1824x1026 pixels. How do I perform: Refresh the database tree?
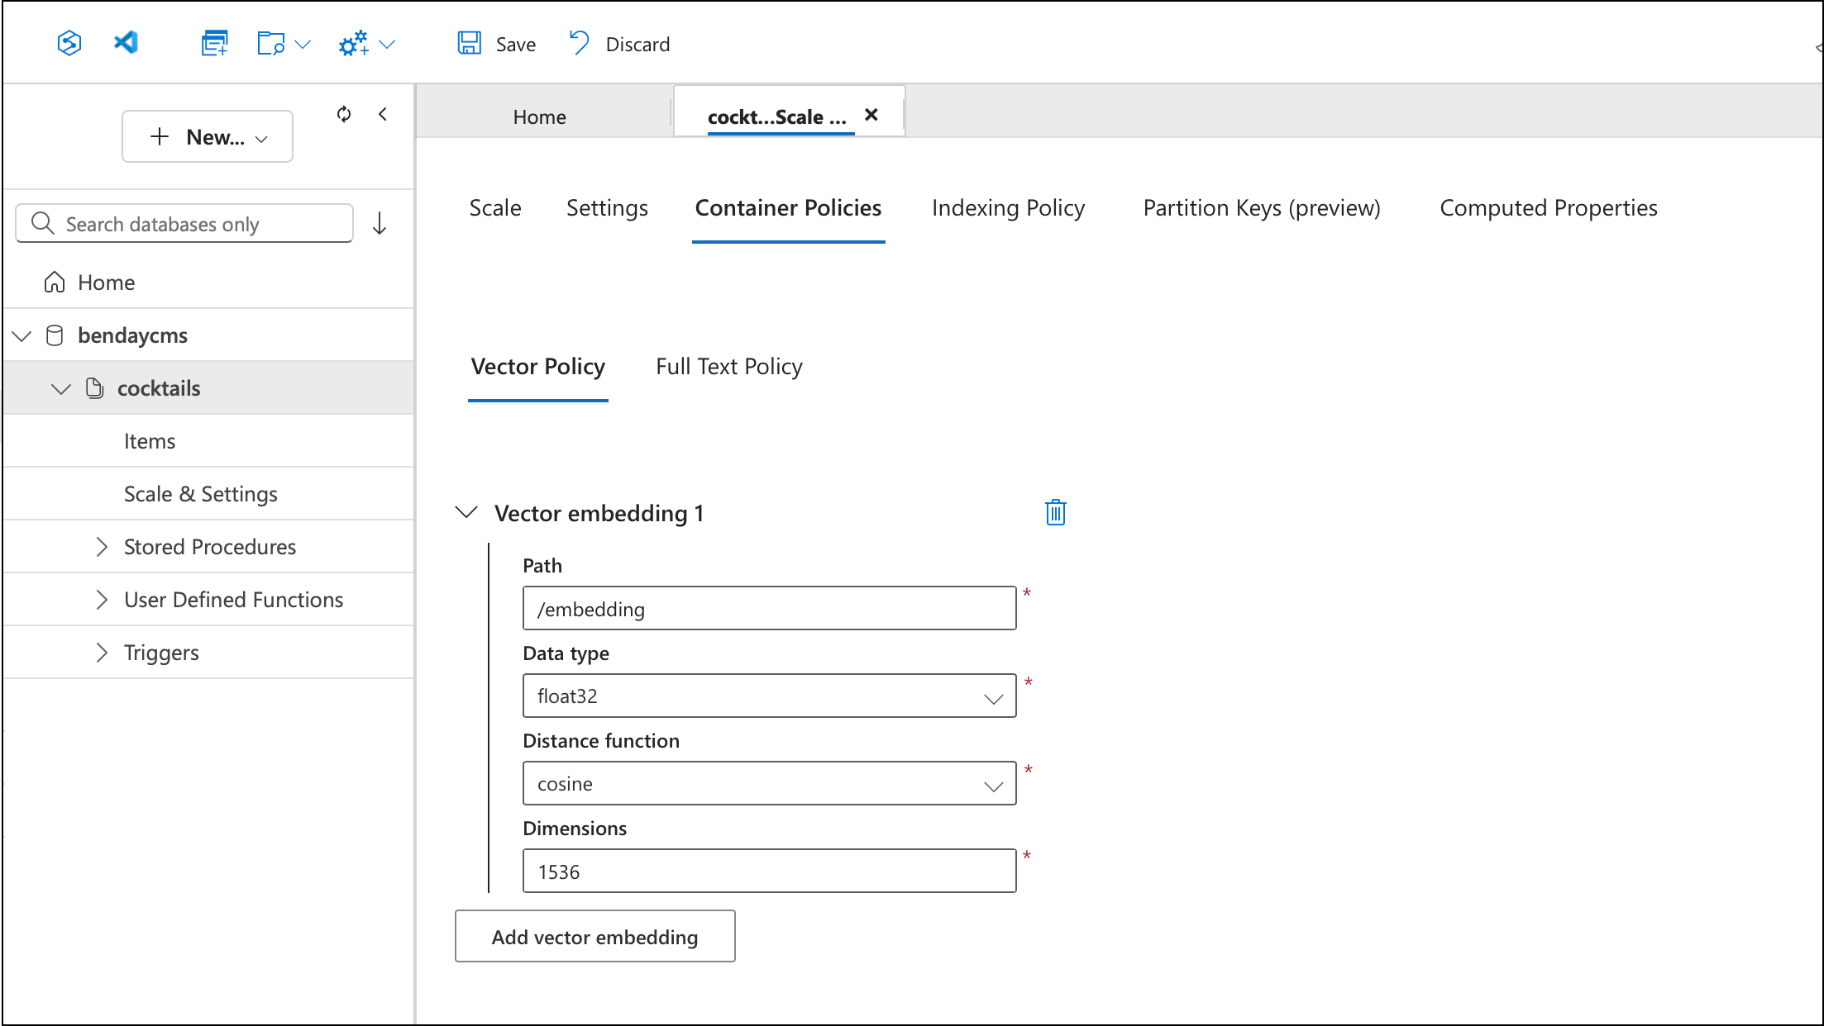tap(343, 115)
